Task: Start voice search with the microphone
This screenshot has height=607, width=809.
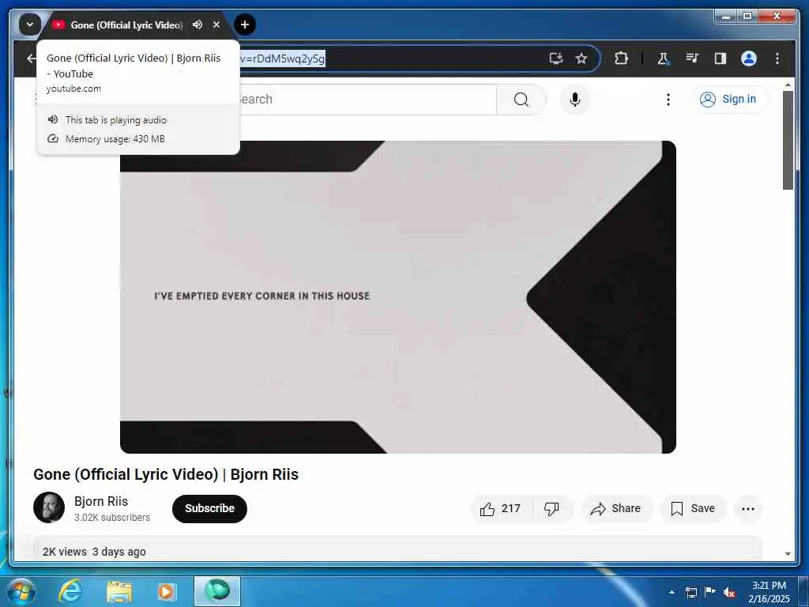Action: 575,99
